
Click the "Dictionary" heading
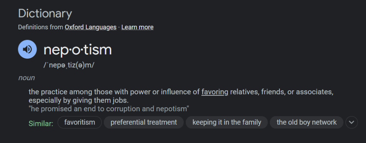point(45,14)
